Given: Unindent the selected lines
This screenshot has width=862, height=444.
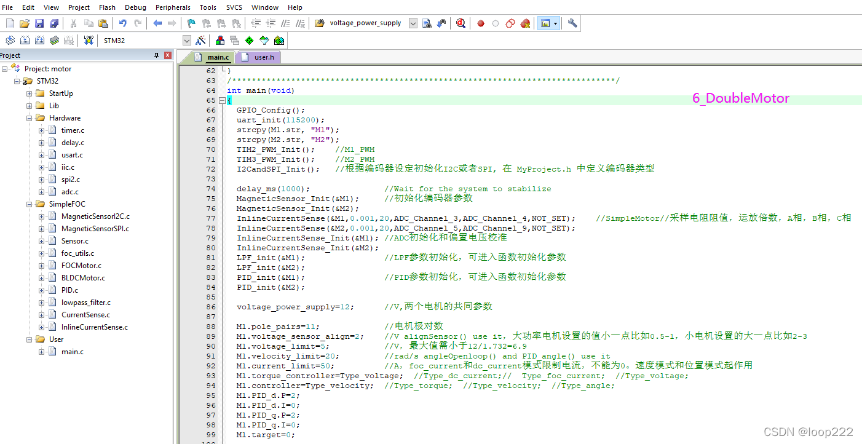Looking at the screenshot, I should point(271,23).
